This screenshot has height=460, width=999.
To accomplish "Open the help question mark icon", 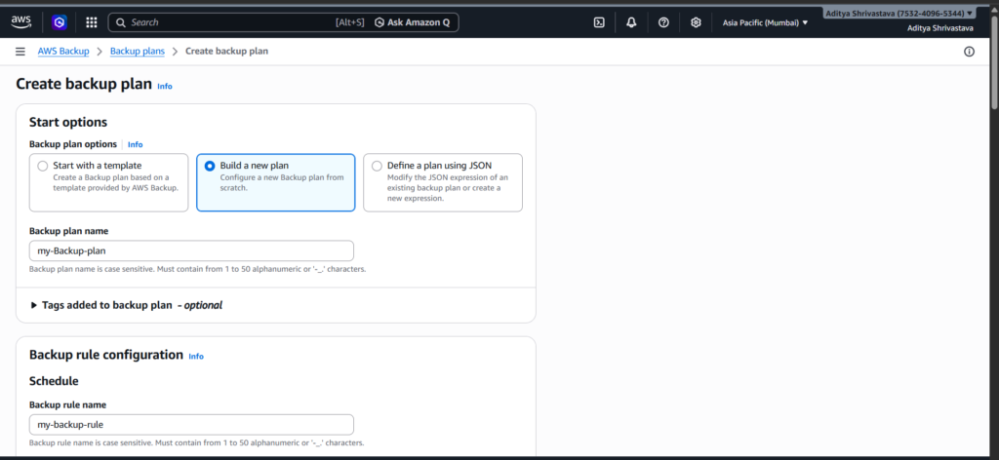I will pyautogui.click(x=663, y=21).
